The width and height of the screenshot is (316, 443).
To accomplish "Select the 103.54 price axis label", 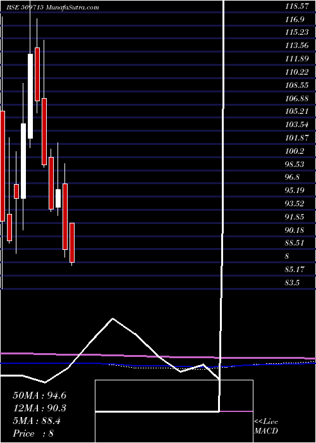I will (296, 125).
